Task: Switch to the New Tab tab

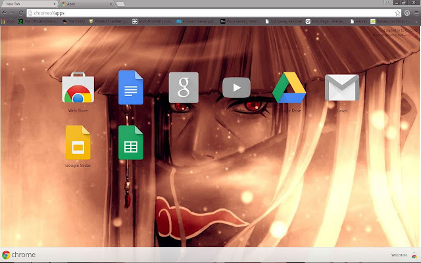Action: (x=29, y=4)
